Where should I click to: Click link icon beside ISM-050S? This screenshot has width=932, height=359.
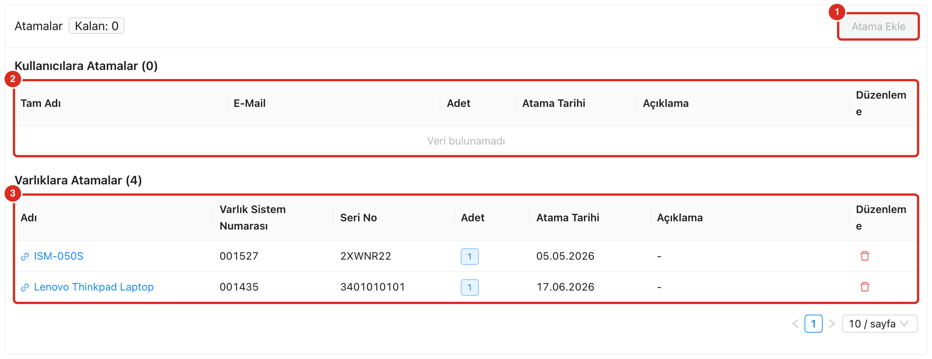click(25, 257)
